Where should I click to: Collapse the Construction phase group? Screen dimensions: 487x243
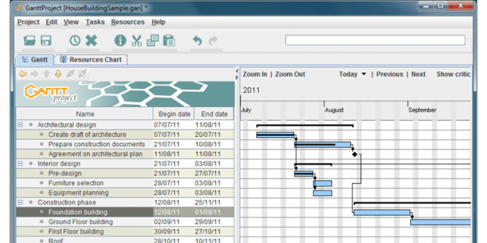click(x=20, y=202)
